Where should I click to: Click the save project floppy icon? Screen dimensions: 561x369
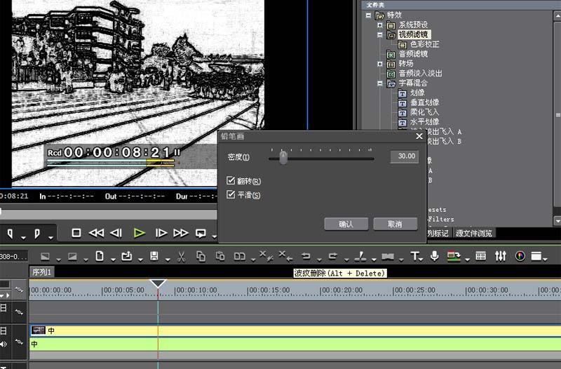point(154,256)
